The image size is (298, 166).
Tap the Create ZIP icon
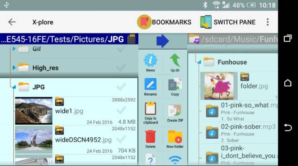pos(175,110)
